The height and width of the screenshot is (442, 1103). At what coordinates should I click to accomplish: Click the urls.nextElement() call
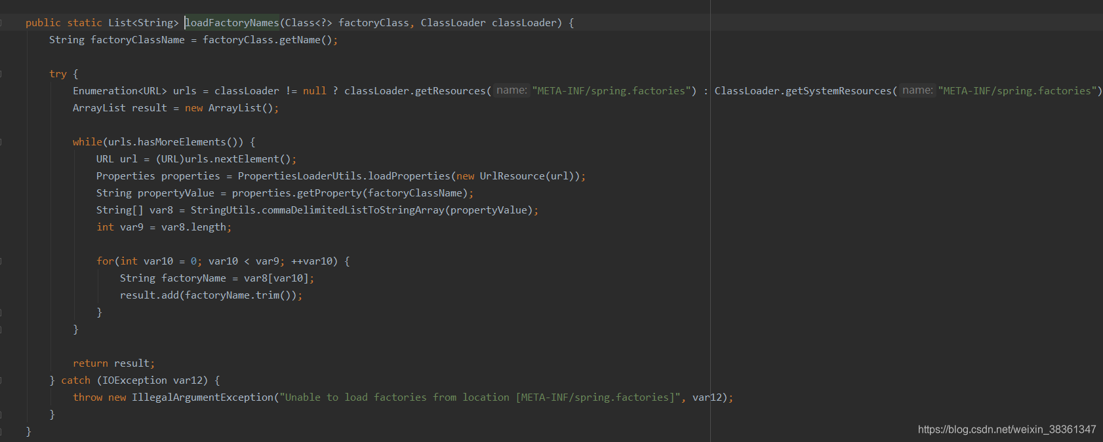pos(238,159)
